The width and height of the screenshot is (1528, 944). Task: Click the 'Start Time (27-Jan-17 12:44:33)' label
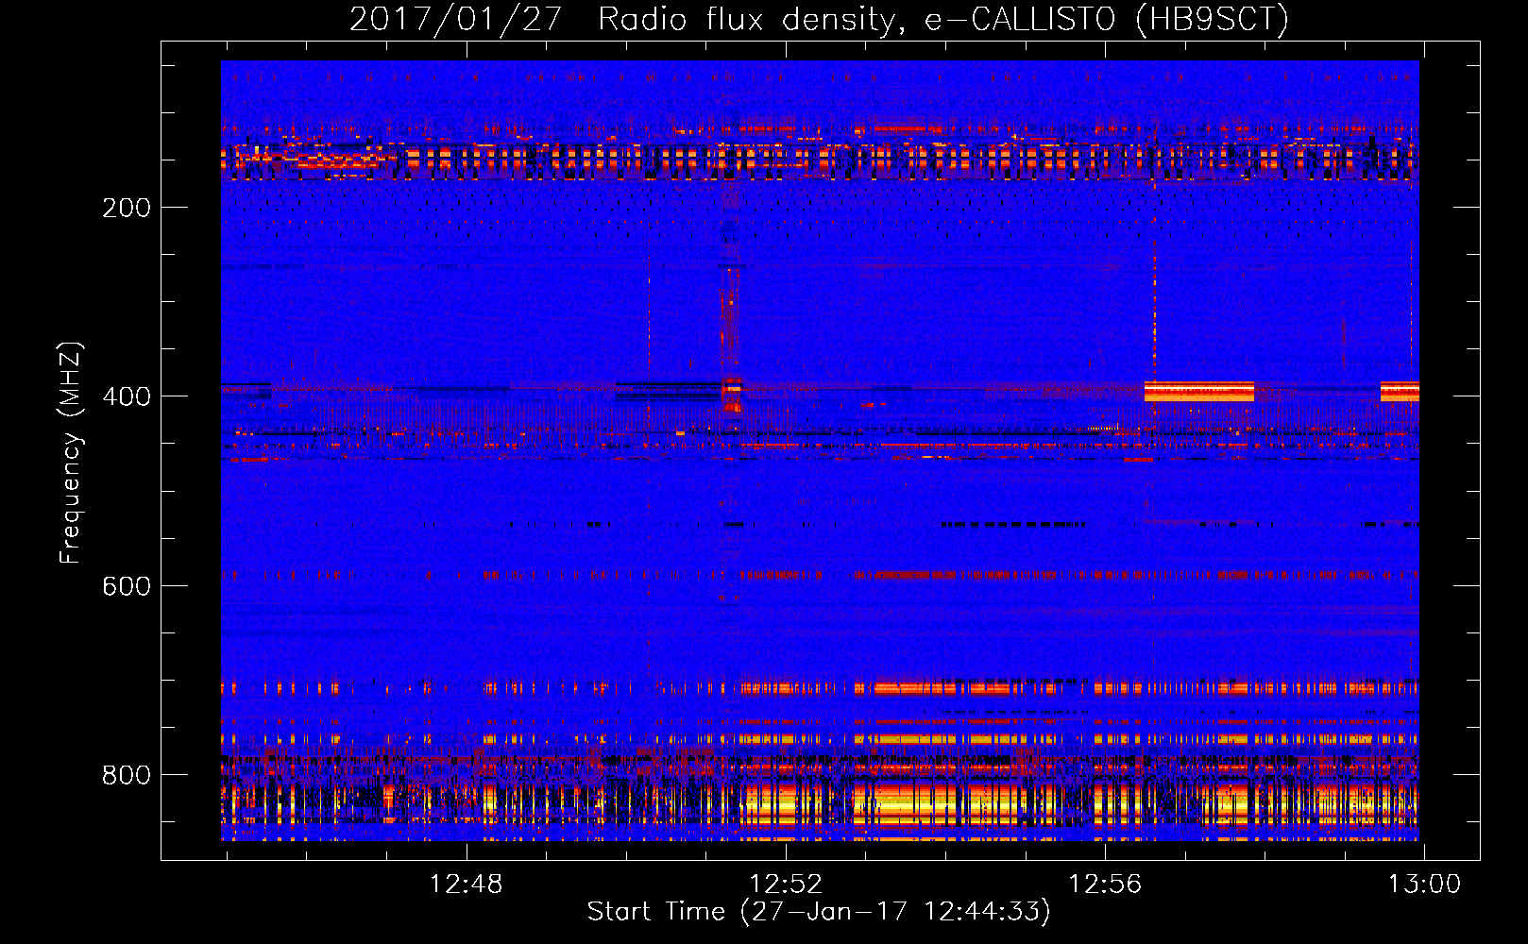pos(819,912)
